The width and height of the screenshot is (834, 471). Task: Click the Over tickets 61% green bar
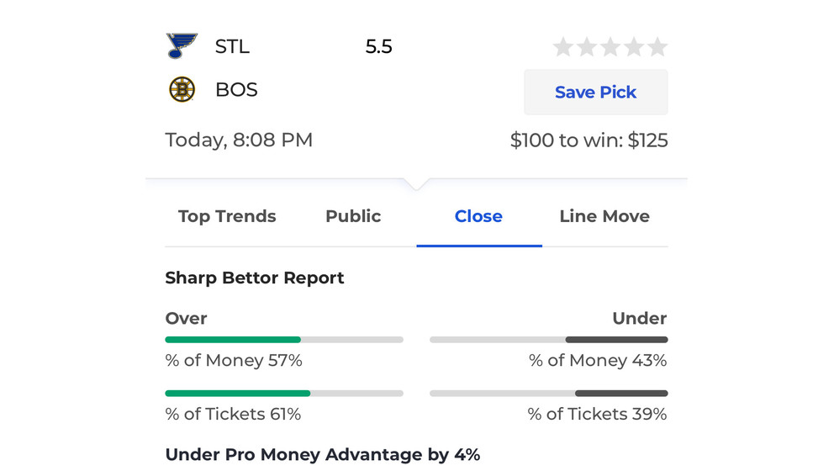click(x=238, y=394)
